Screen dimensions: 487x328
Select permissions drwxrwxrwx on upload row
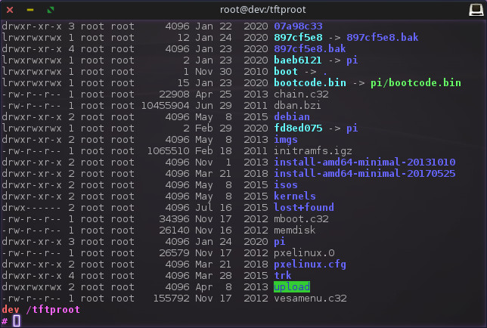point(32,287)
